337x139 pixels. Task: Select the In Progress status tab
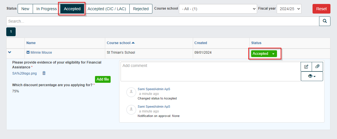tap(46, 9)
